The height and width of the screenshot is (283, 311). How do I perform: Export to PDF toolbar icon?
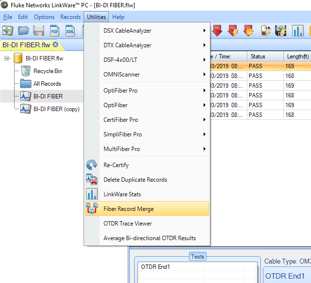(x=54, y=31)
